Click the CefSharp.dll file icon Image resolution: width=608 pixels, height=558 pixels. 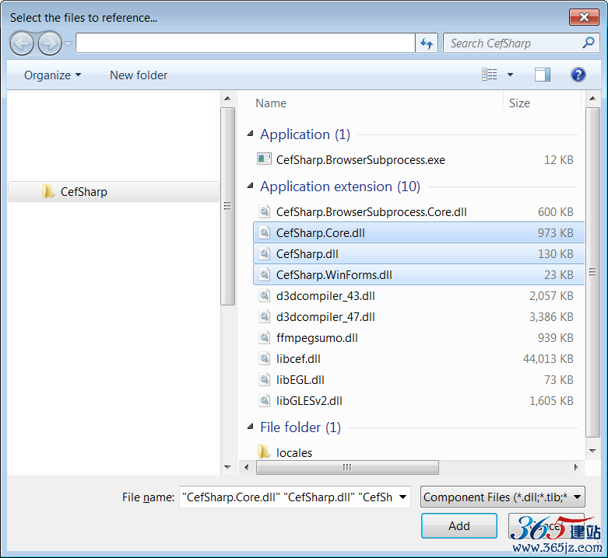264,253
